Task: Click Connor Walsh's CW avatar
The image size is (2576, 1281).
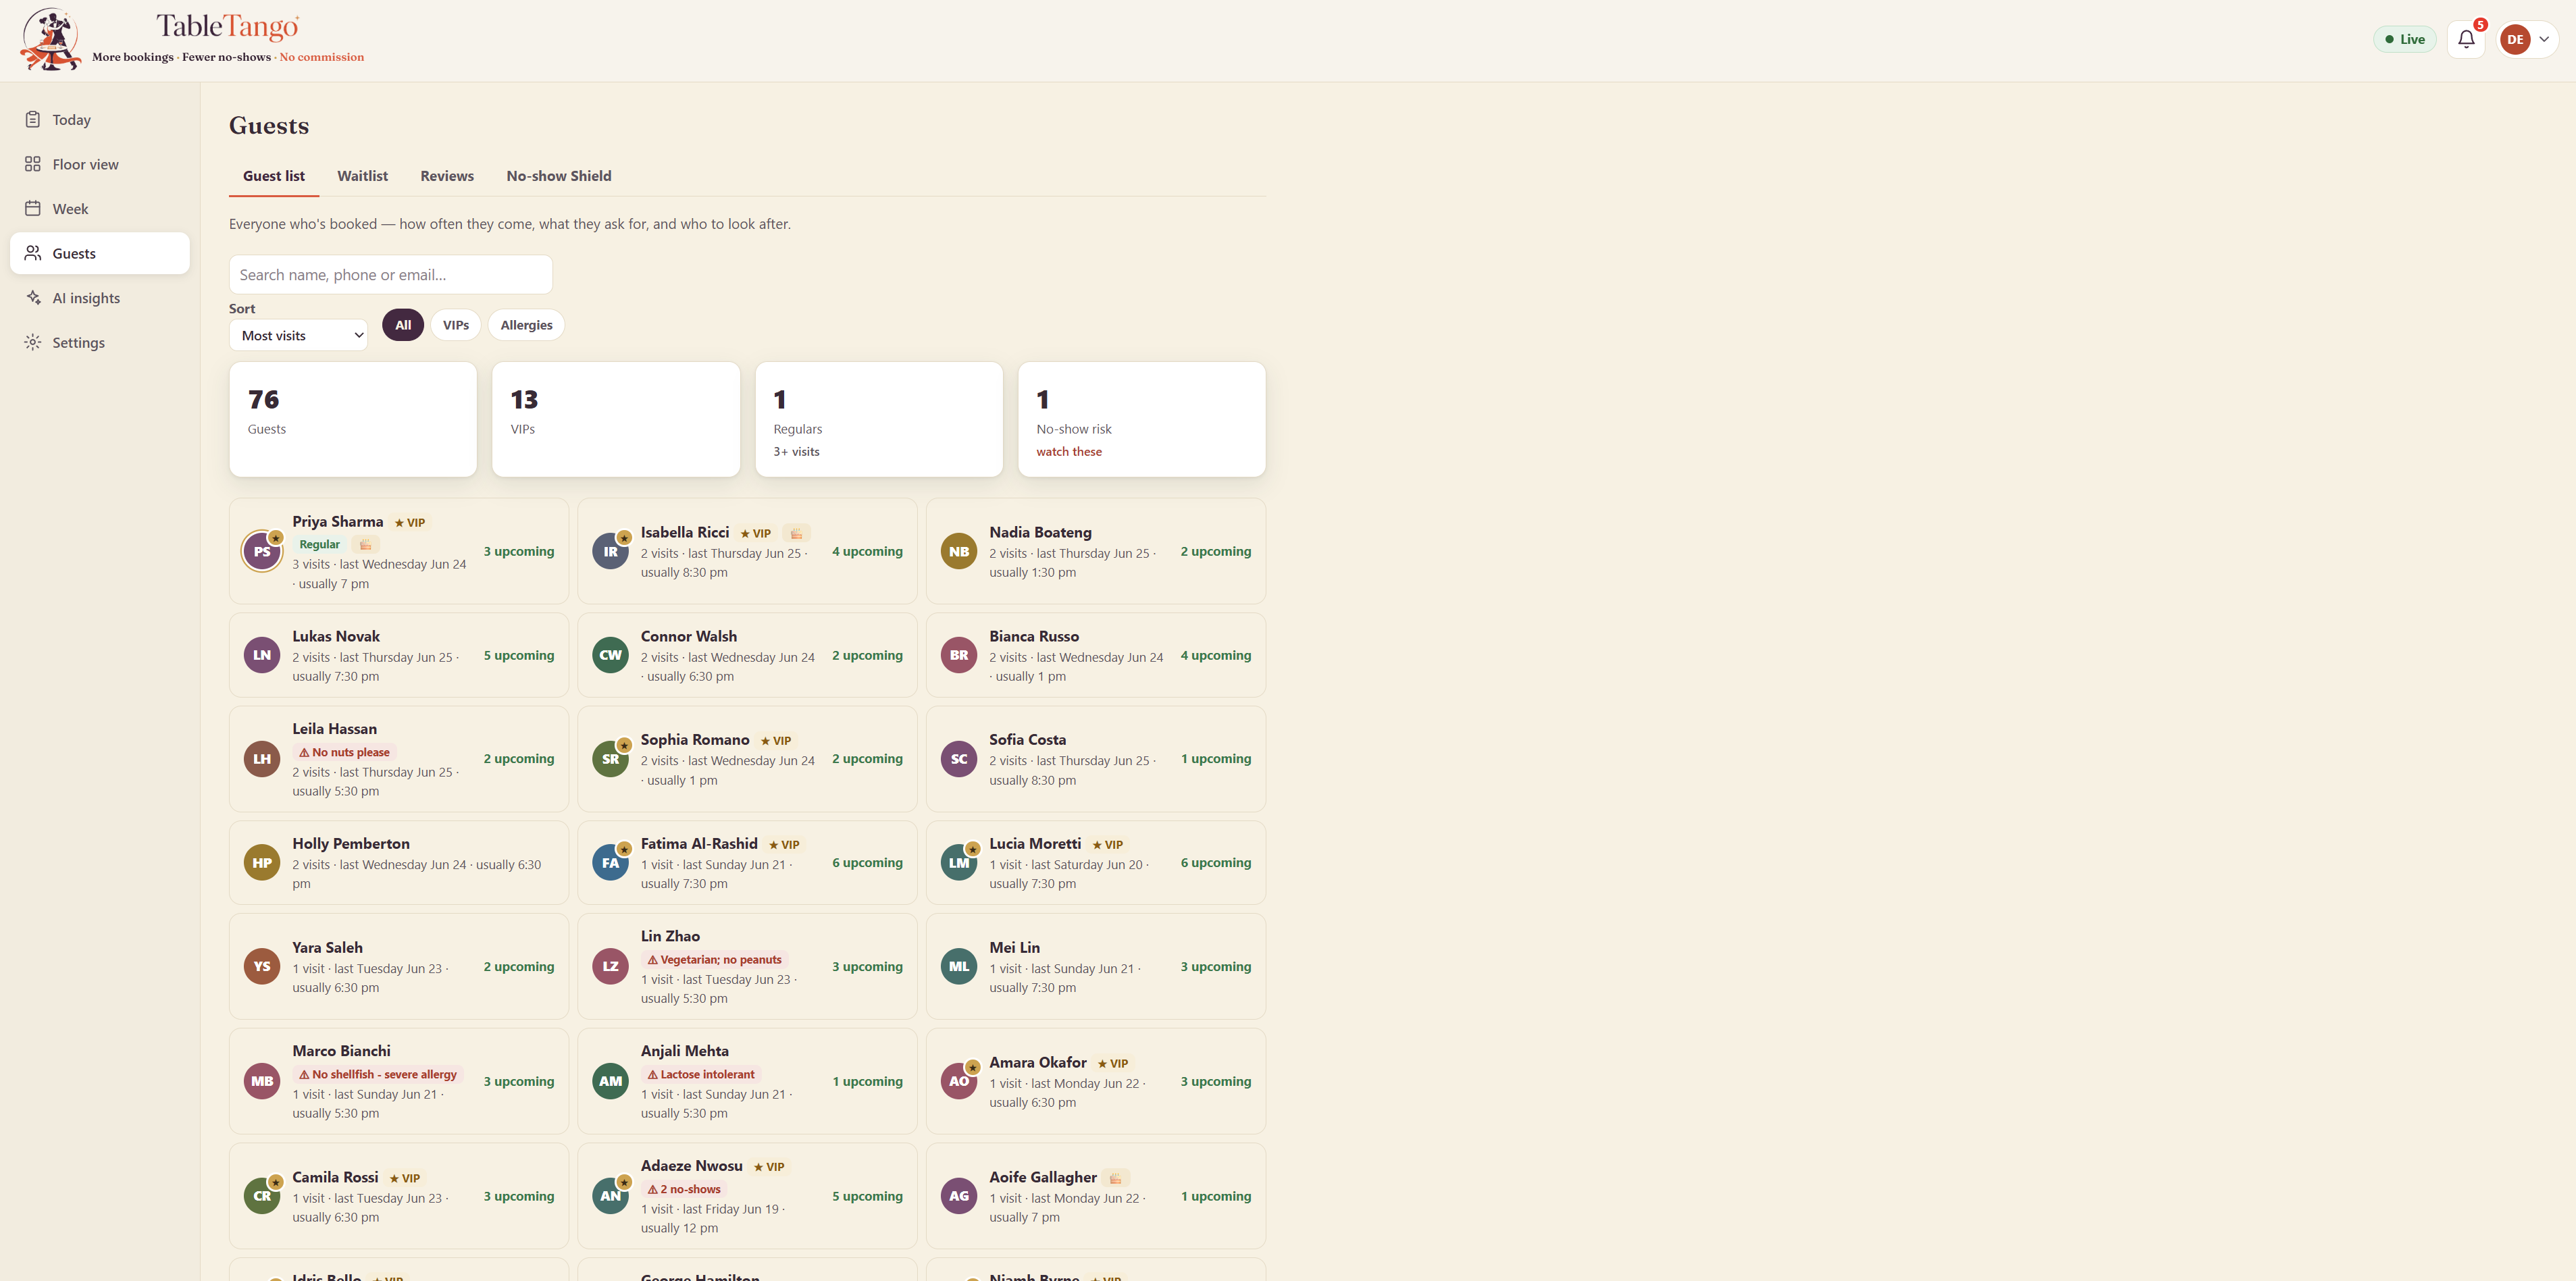Action: (610, 655)
